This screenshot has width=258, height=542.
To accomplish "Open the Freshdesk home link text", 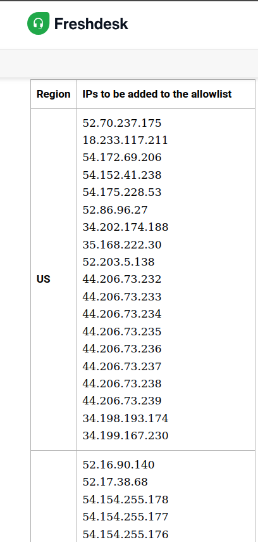I will (91, 24).
